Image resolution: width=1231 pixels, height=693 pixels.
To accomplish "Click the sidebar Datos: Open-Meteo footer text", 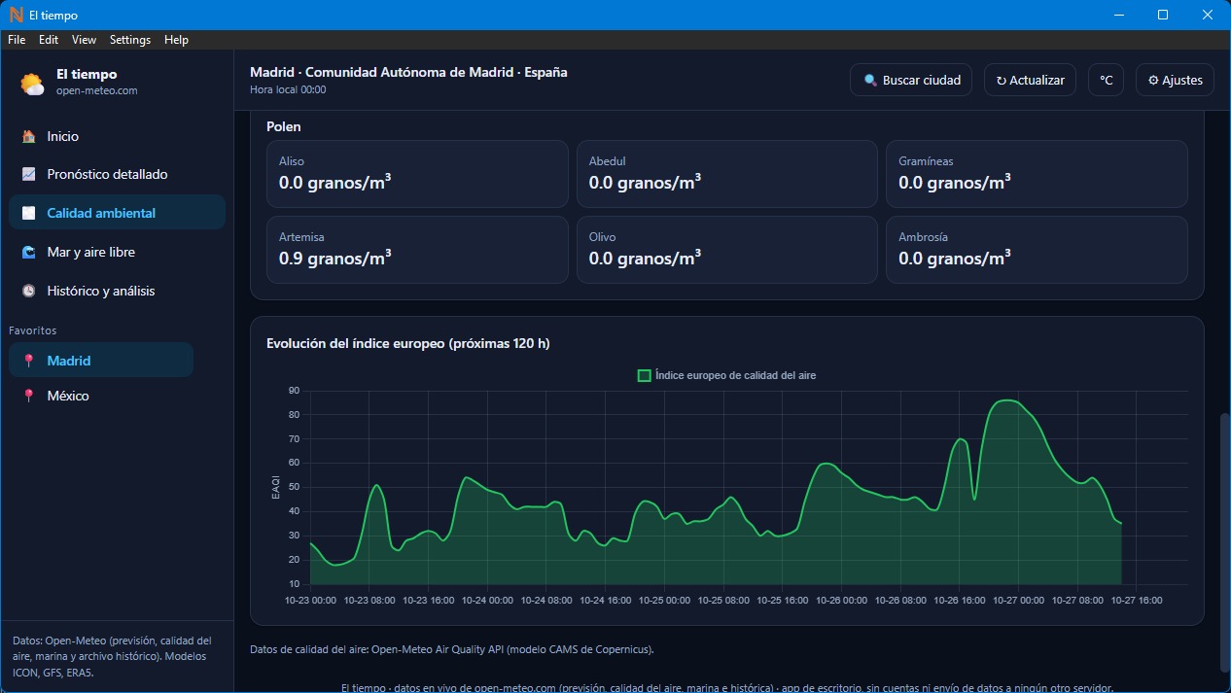I will tap(112, 656).
